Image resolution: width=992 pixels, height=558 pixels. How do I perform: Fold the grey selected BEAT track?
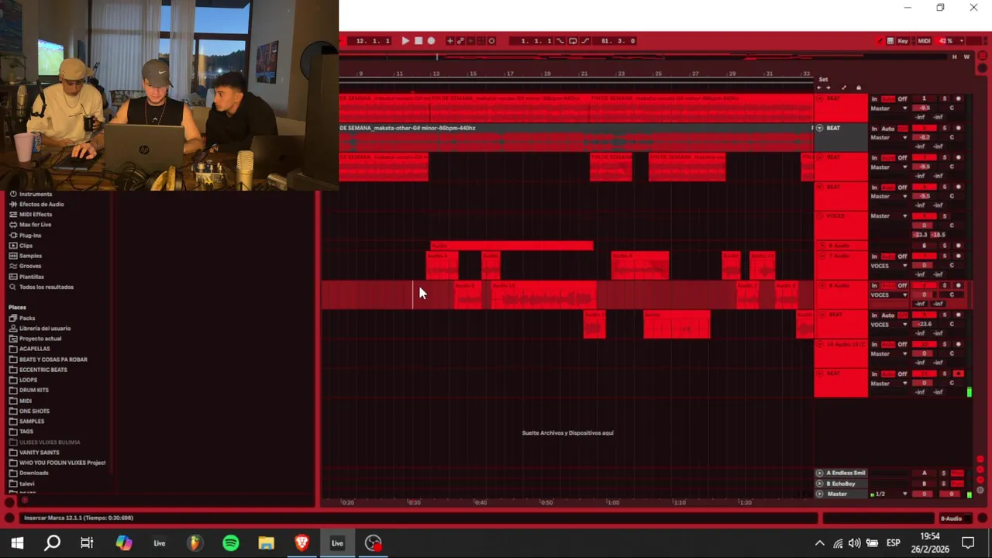[820, 128]
